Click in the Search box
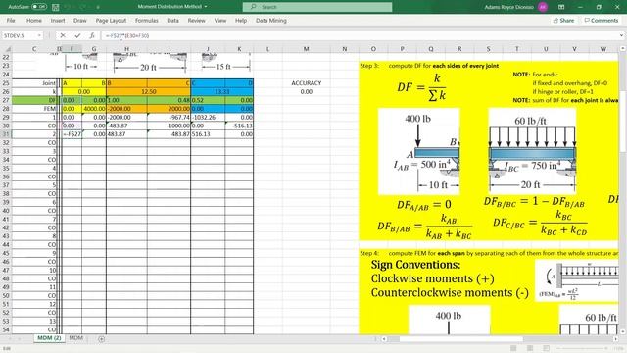Viewport: 627px width, 353px height. (x=317, y=7)
